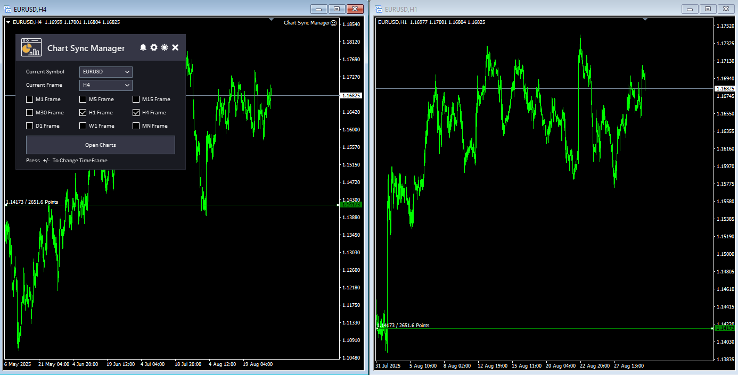This screenshot has width=738, height=375.
Task: Click 27 Aug 13:00 on H1 time axis
Action: (x=629, y=366)
